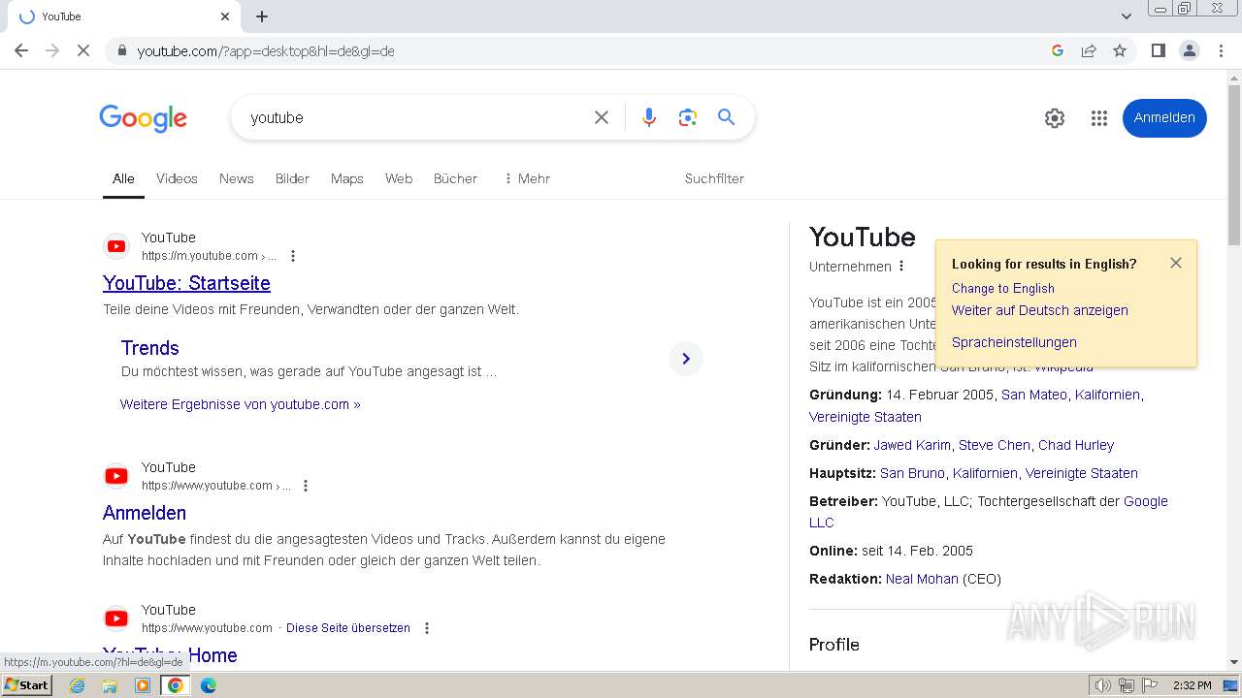1242x698 pixels.
Task: Open media player taskbar icon
Action: click(143, 685)
